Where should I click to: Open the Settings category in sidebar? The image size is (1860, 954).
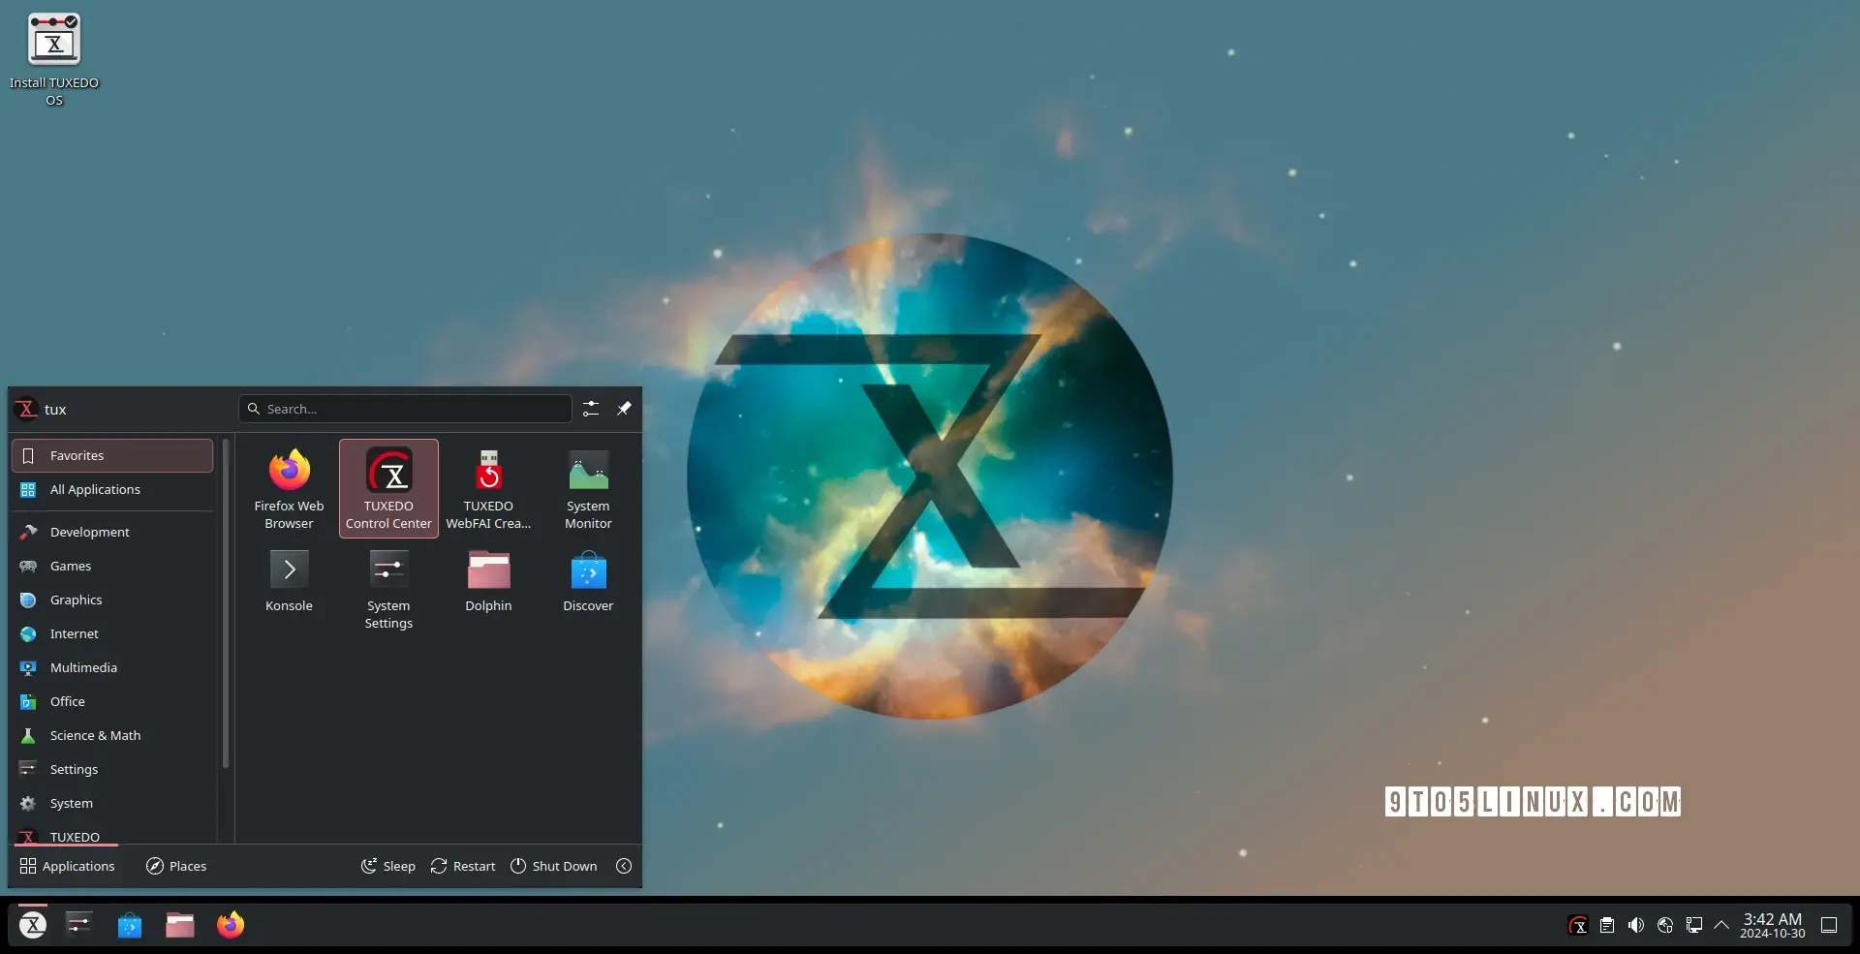112,769
